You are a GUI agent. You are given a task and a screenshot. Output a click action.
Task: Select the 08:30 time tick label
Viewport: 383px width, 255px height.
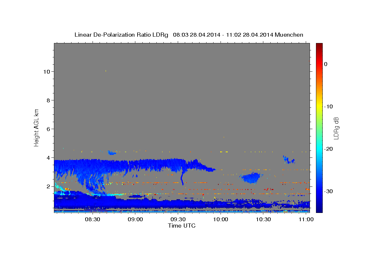point(93,220)
